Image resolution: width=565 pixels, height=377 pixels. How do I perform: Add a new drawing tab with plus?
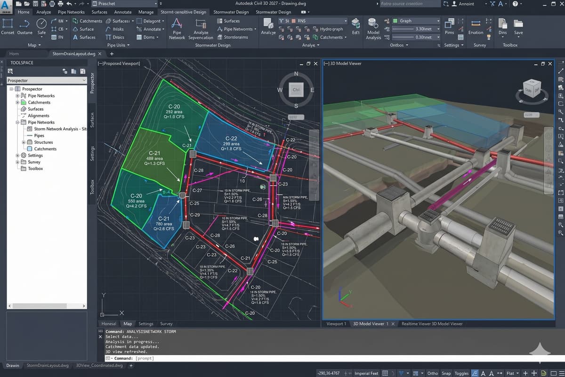click(112, 54)
